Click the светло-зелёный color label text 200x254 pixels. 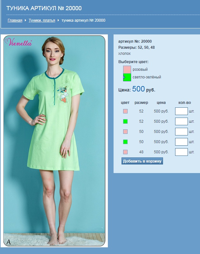tap(147, 77)
